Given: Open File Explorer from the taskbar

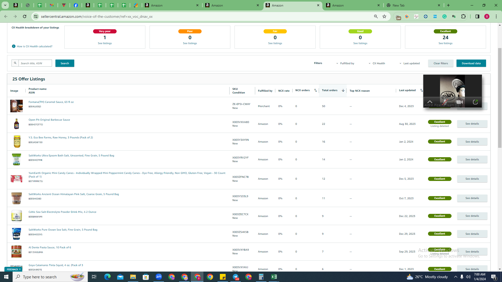Looking at the screenshot, I should (x=133, y=277).
